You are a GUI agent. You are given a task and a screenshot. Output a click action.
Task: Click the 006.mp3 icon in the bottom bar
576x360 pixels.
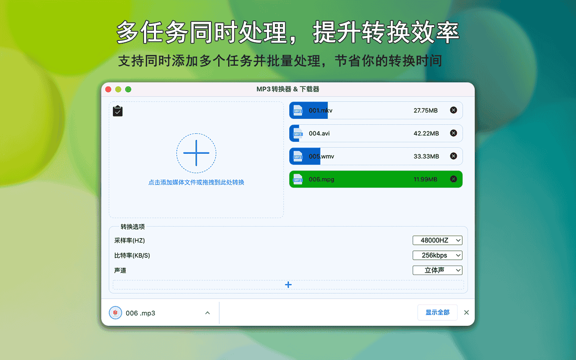[x=115, y=312]
